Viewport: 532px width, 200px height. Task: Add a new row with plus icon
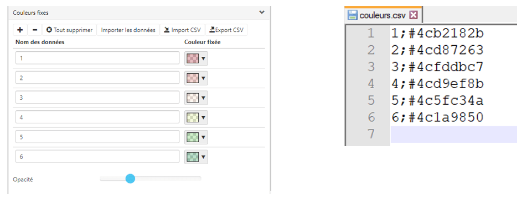tap(20, 30)
